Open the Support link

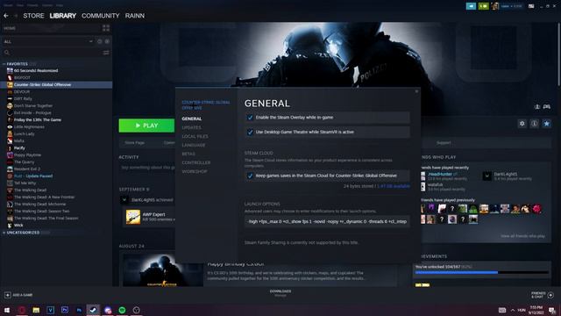444,142
